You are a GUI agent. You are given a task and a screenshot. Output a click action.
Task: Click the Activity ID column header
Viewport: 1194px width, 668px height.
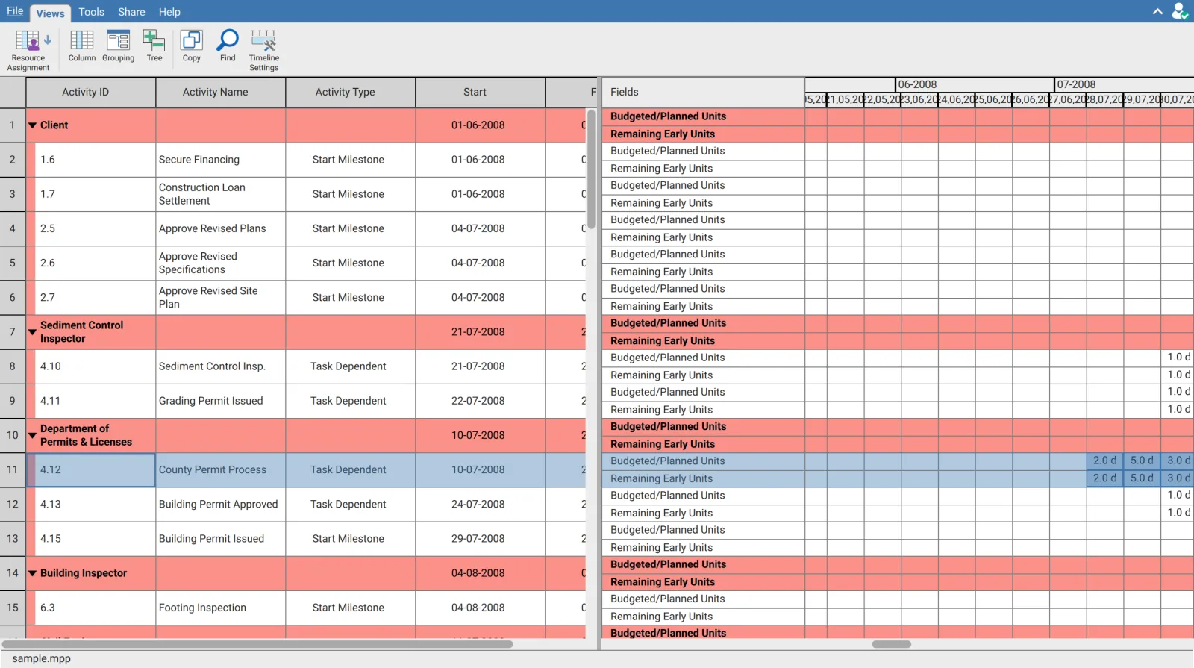pyautogui.click(x=90, y=93)
